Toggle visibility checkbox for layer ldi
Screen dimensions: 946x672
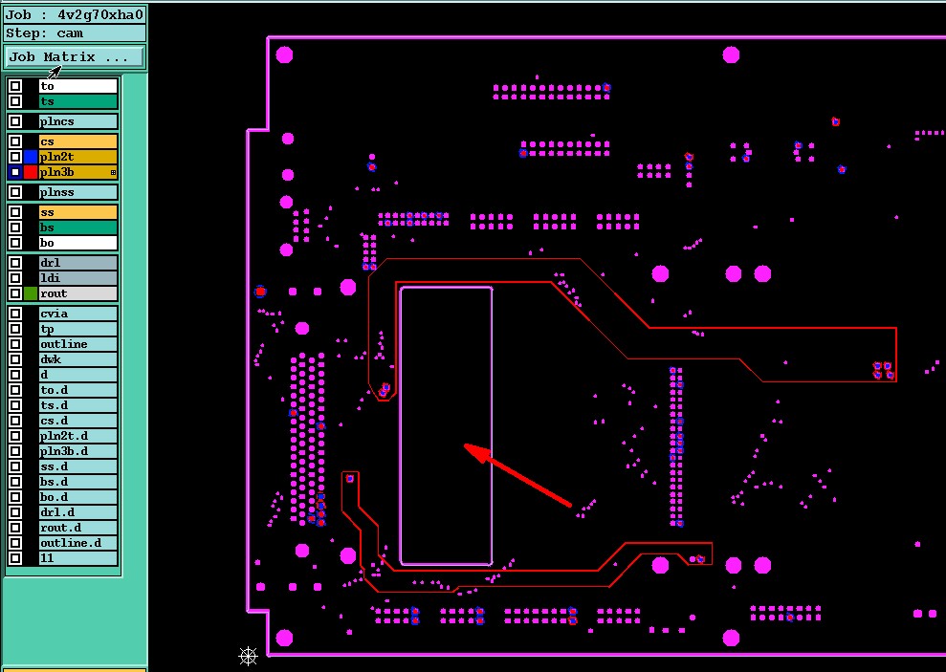pos(15,278)
